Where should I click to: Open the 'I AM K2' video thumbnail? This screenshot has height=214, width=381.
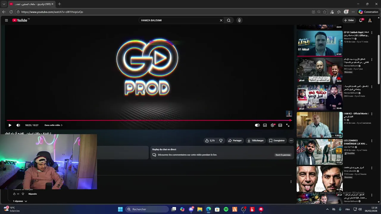point(319,125)
